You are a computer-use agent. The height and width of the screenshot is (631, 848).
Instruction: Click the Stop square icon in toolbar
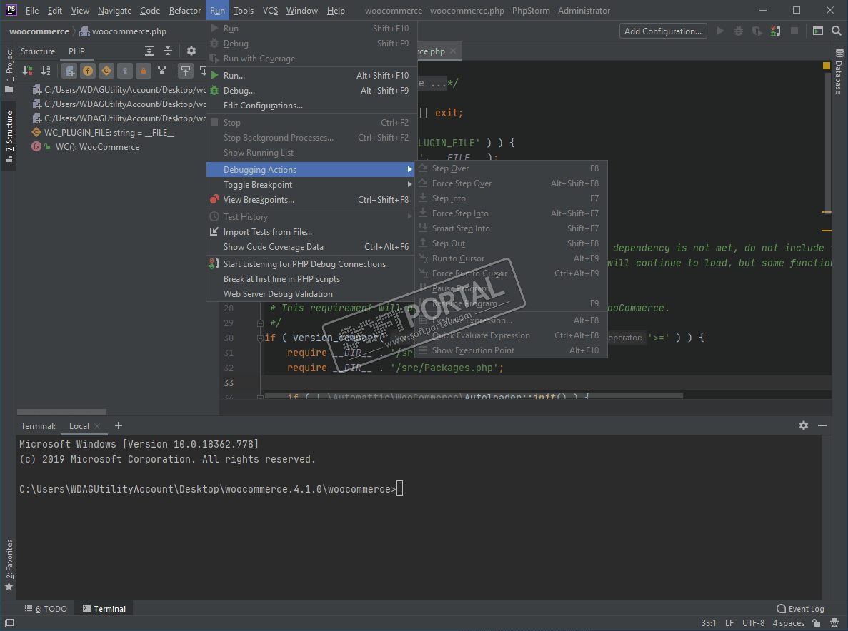(x=794, y=31)
